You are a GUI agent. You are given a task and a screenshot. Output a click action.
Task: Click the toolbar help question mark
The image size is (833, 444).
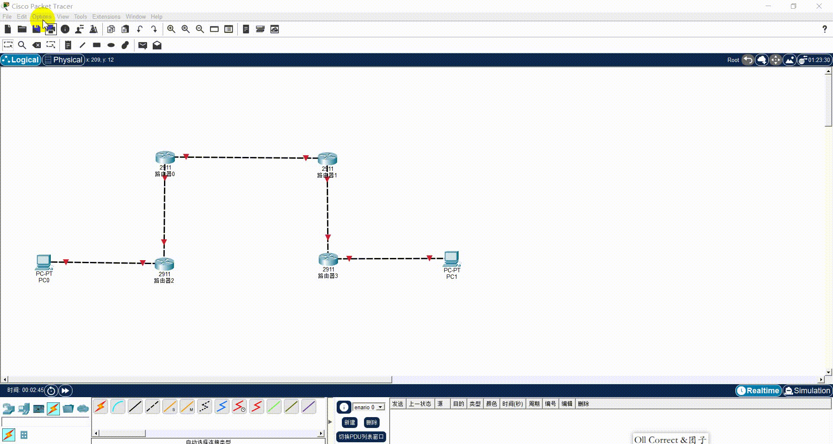coord(824,29)
